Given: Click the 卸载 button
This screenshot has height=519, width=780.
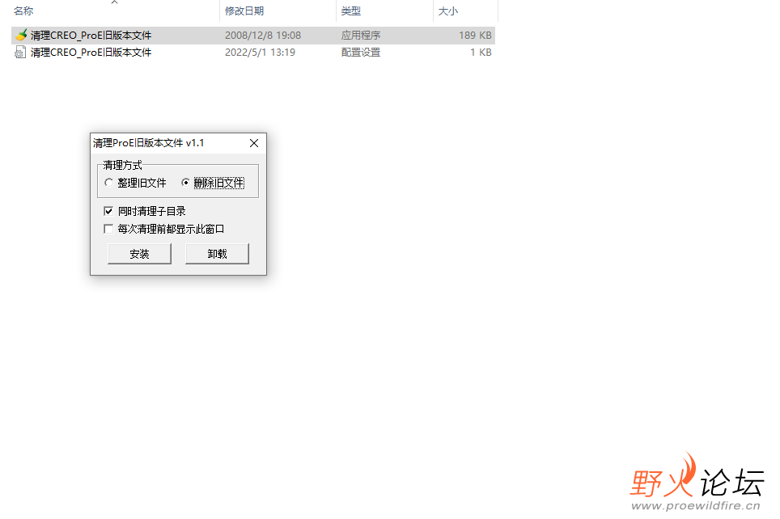Looking at the screenshot, I should point(217,254).
